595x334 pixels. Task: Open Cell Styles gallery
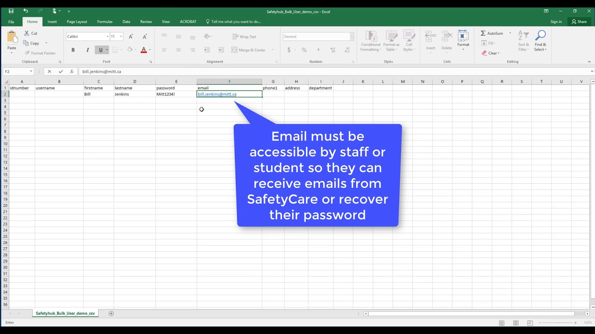pos(409,41)
